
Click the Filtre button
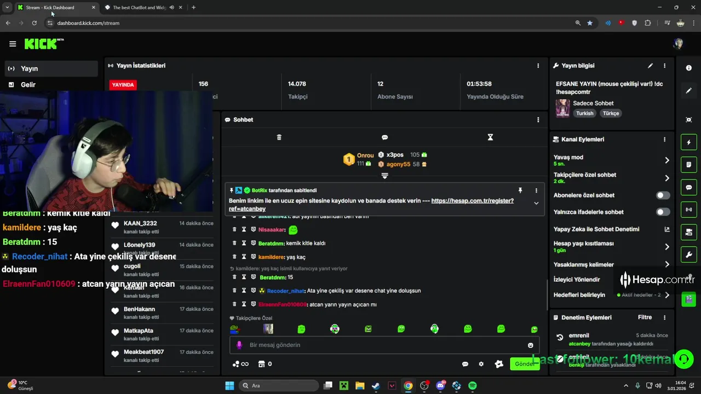click(x=645, y=317)
